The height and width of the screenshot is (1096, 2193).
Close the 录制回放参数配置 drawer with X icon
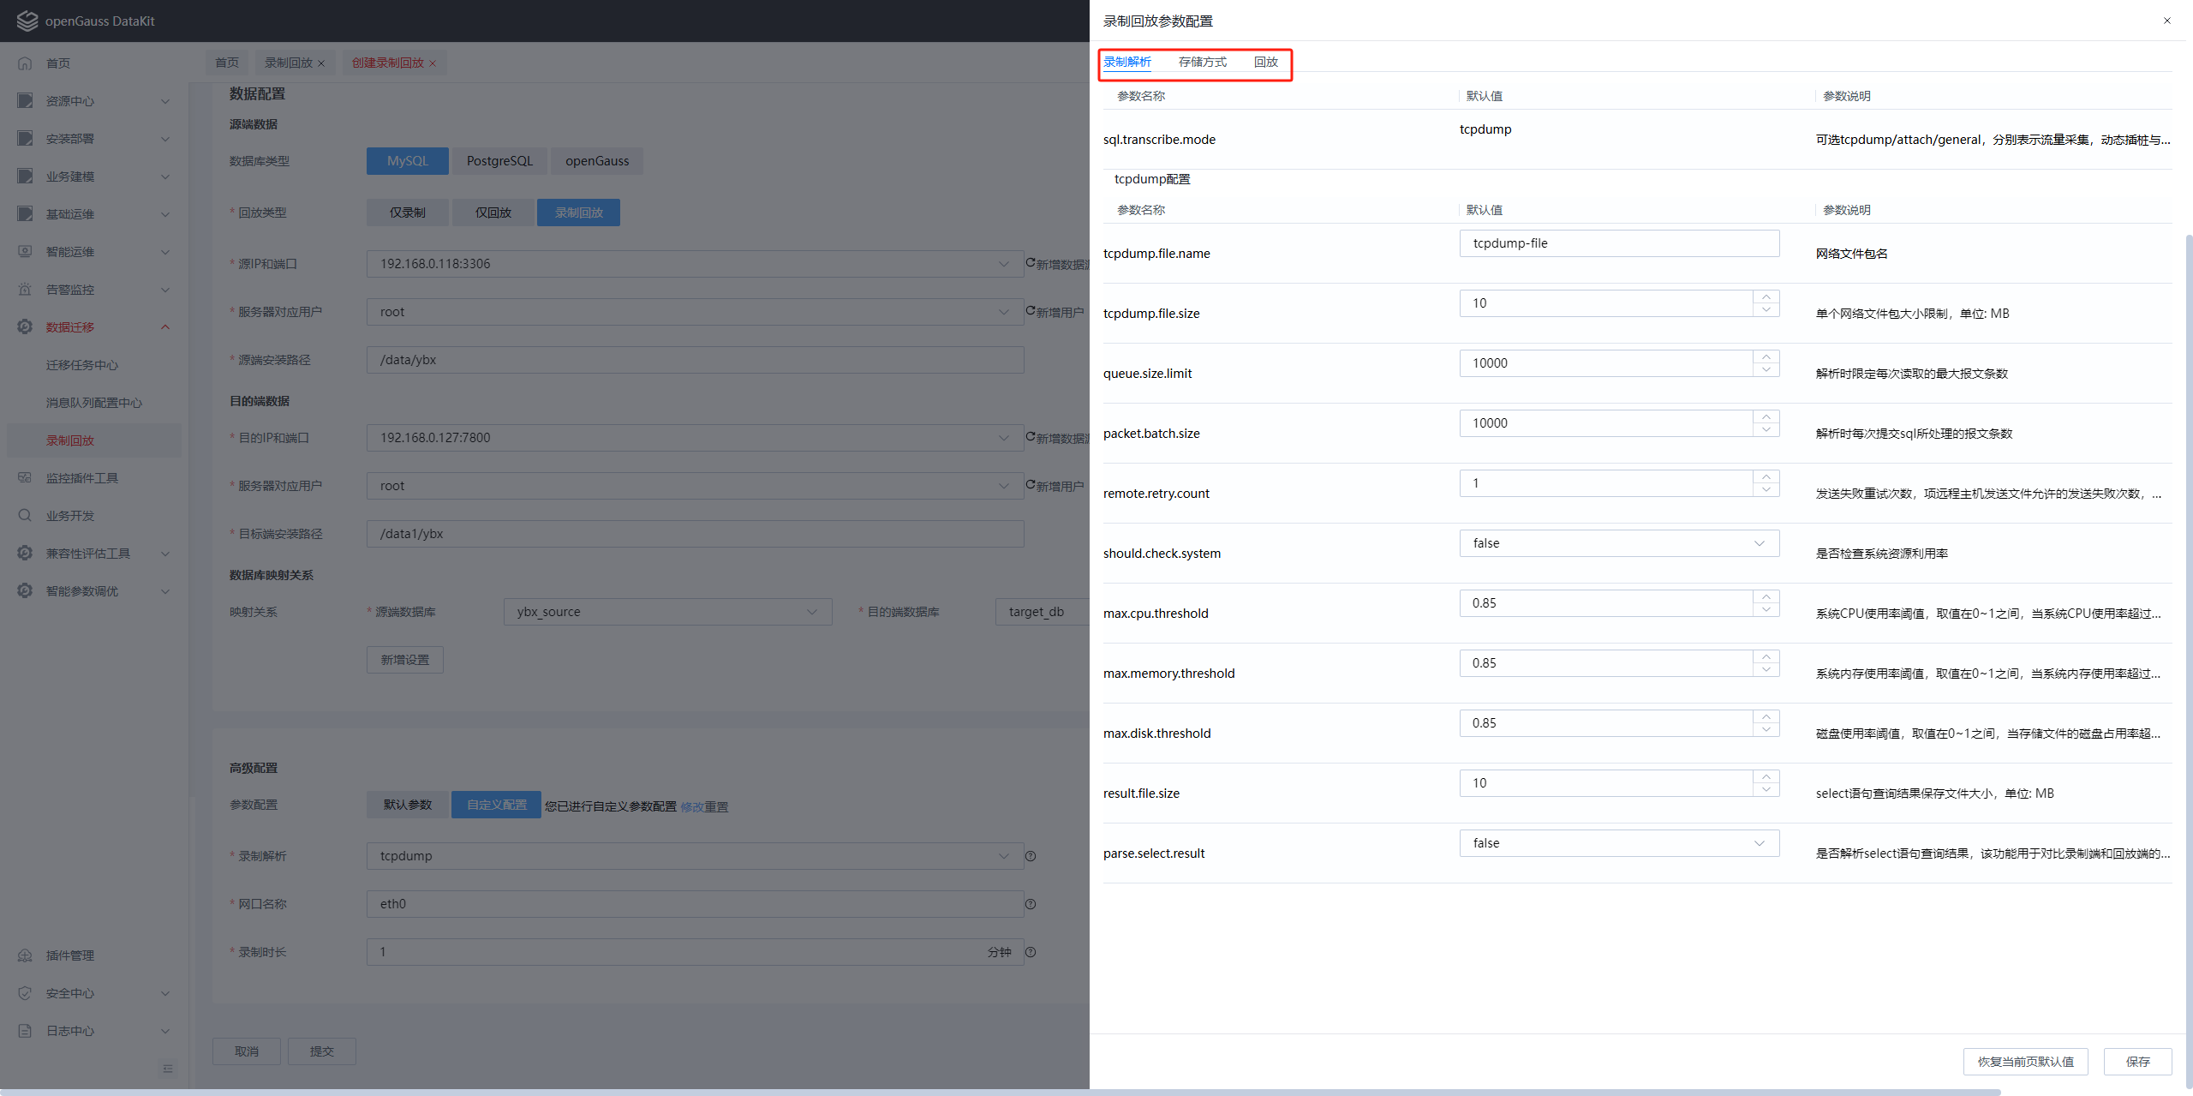(x=2166, y=21)
